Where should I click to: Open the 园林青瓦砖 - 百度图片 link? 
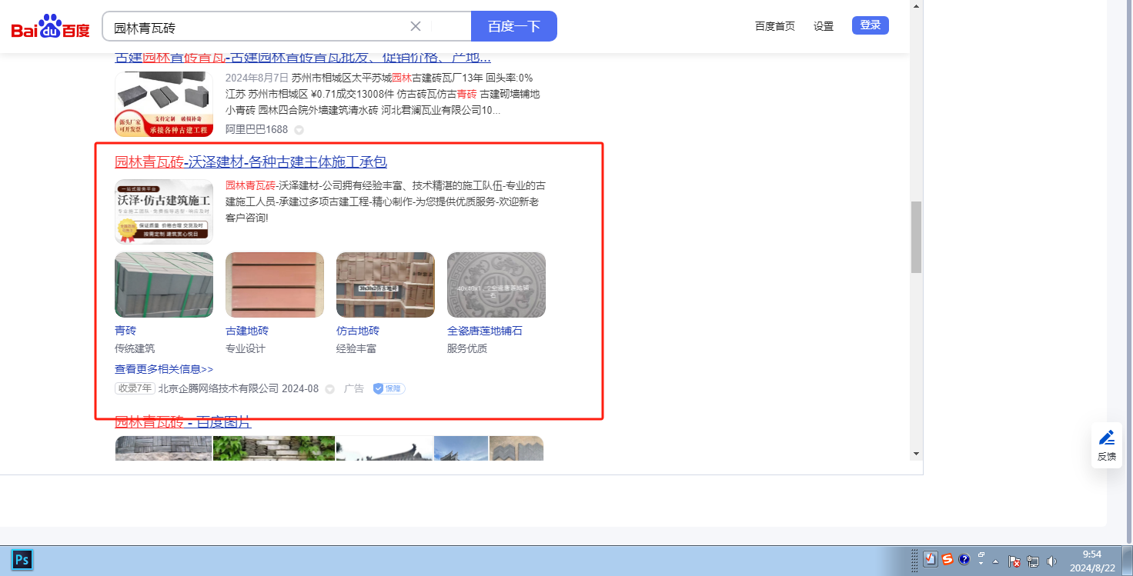[183, 421]
